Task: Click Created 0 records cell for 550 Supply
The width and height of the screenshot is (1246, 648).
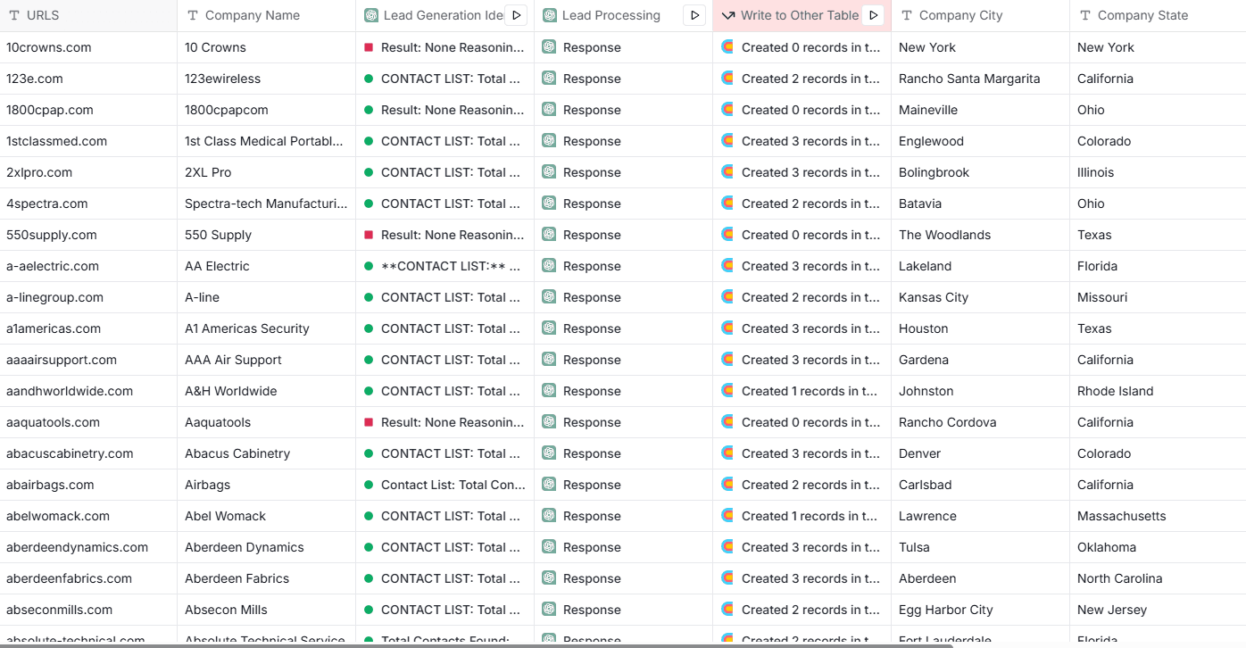Action: tap(802, 235)
